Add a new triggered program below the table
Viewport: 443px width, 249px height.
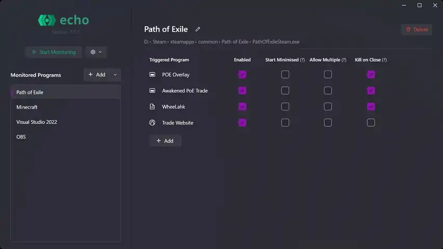(x=165, y=141)
